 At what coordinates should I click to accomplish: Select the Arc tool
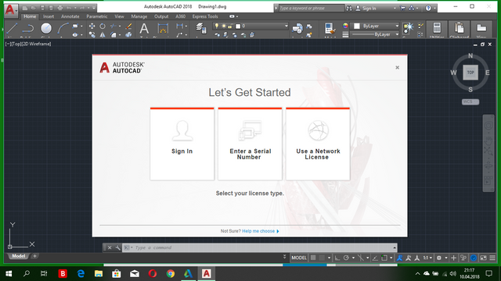click(63, 29)
